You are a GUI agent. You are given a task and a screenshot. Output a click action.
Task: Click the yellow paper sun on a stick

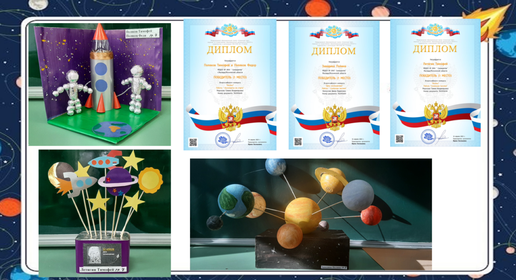(150, 181)
